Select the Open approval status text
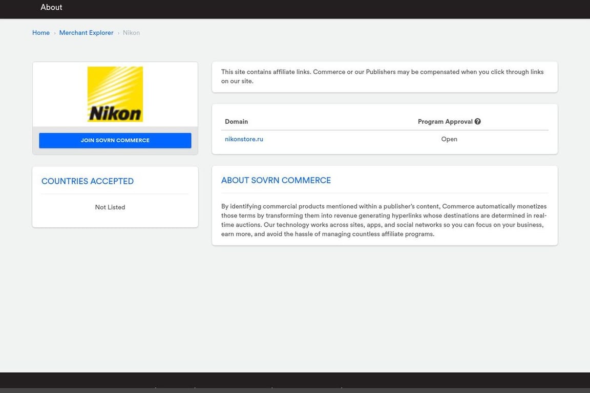Image resolution: width=590 pixels, height=393 pixels. pyautogui.click(x=449, y=139)
